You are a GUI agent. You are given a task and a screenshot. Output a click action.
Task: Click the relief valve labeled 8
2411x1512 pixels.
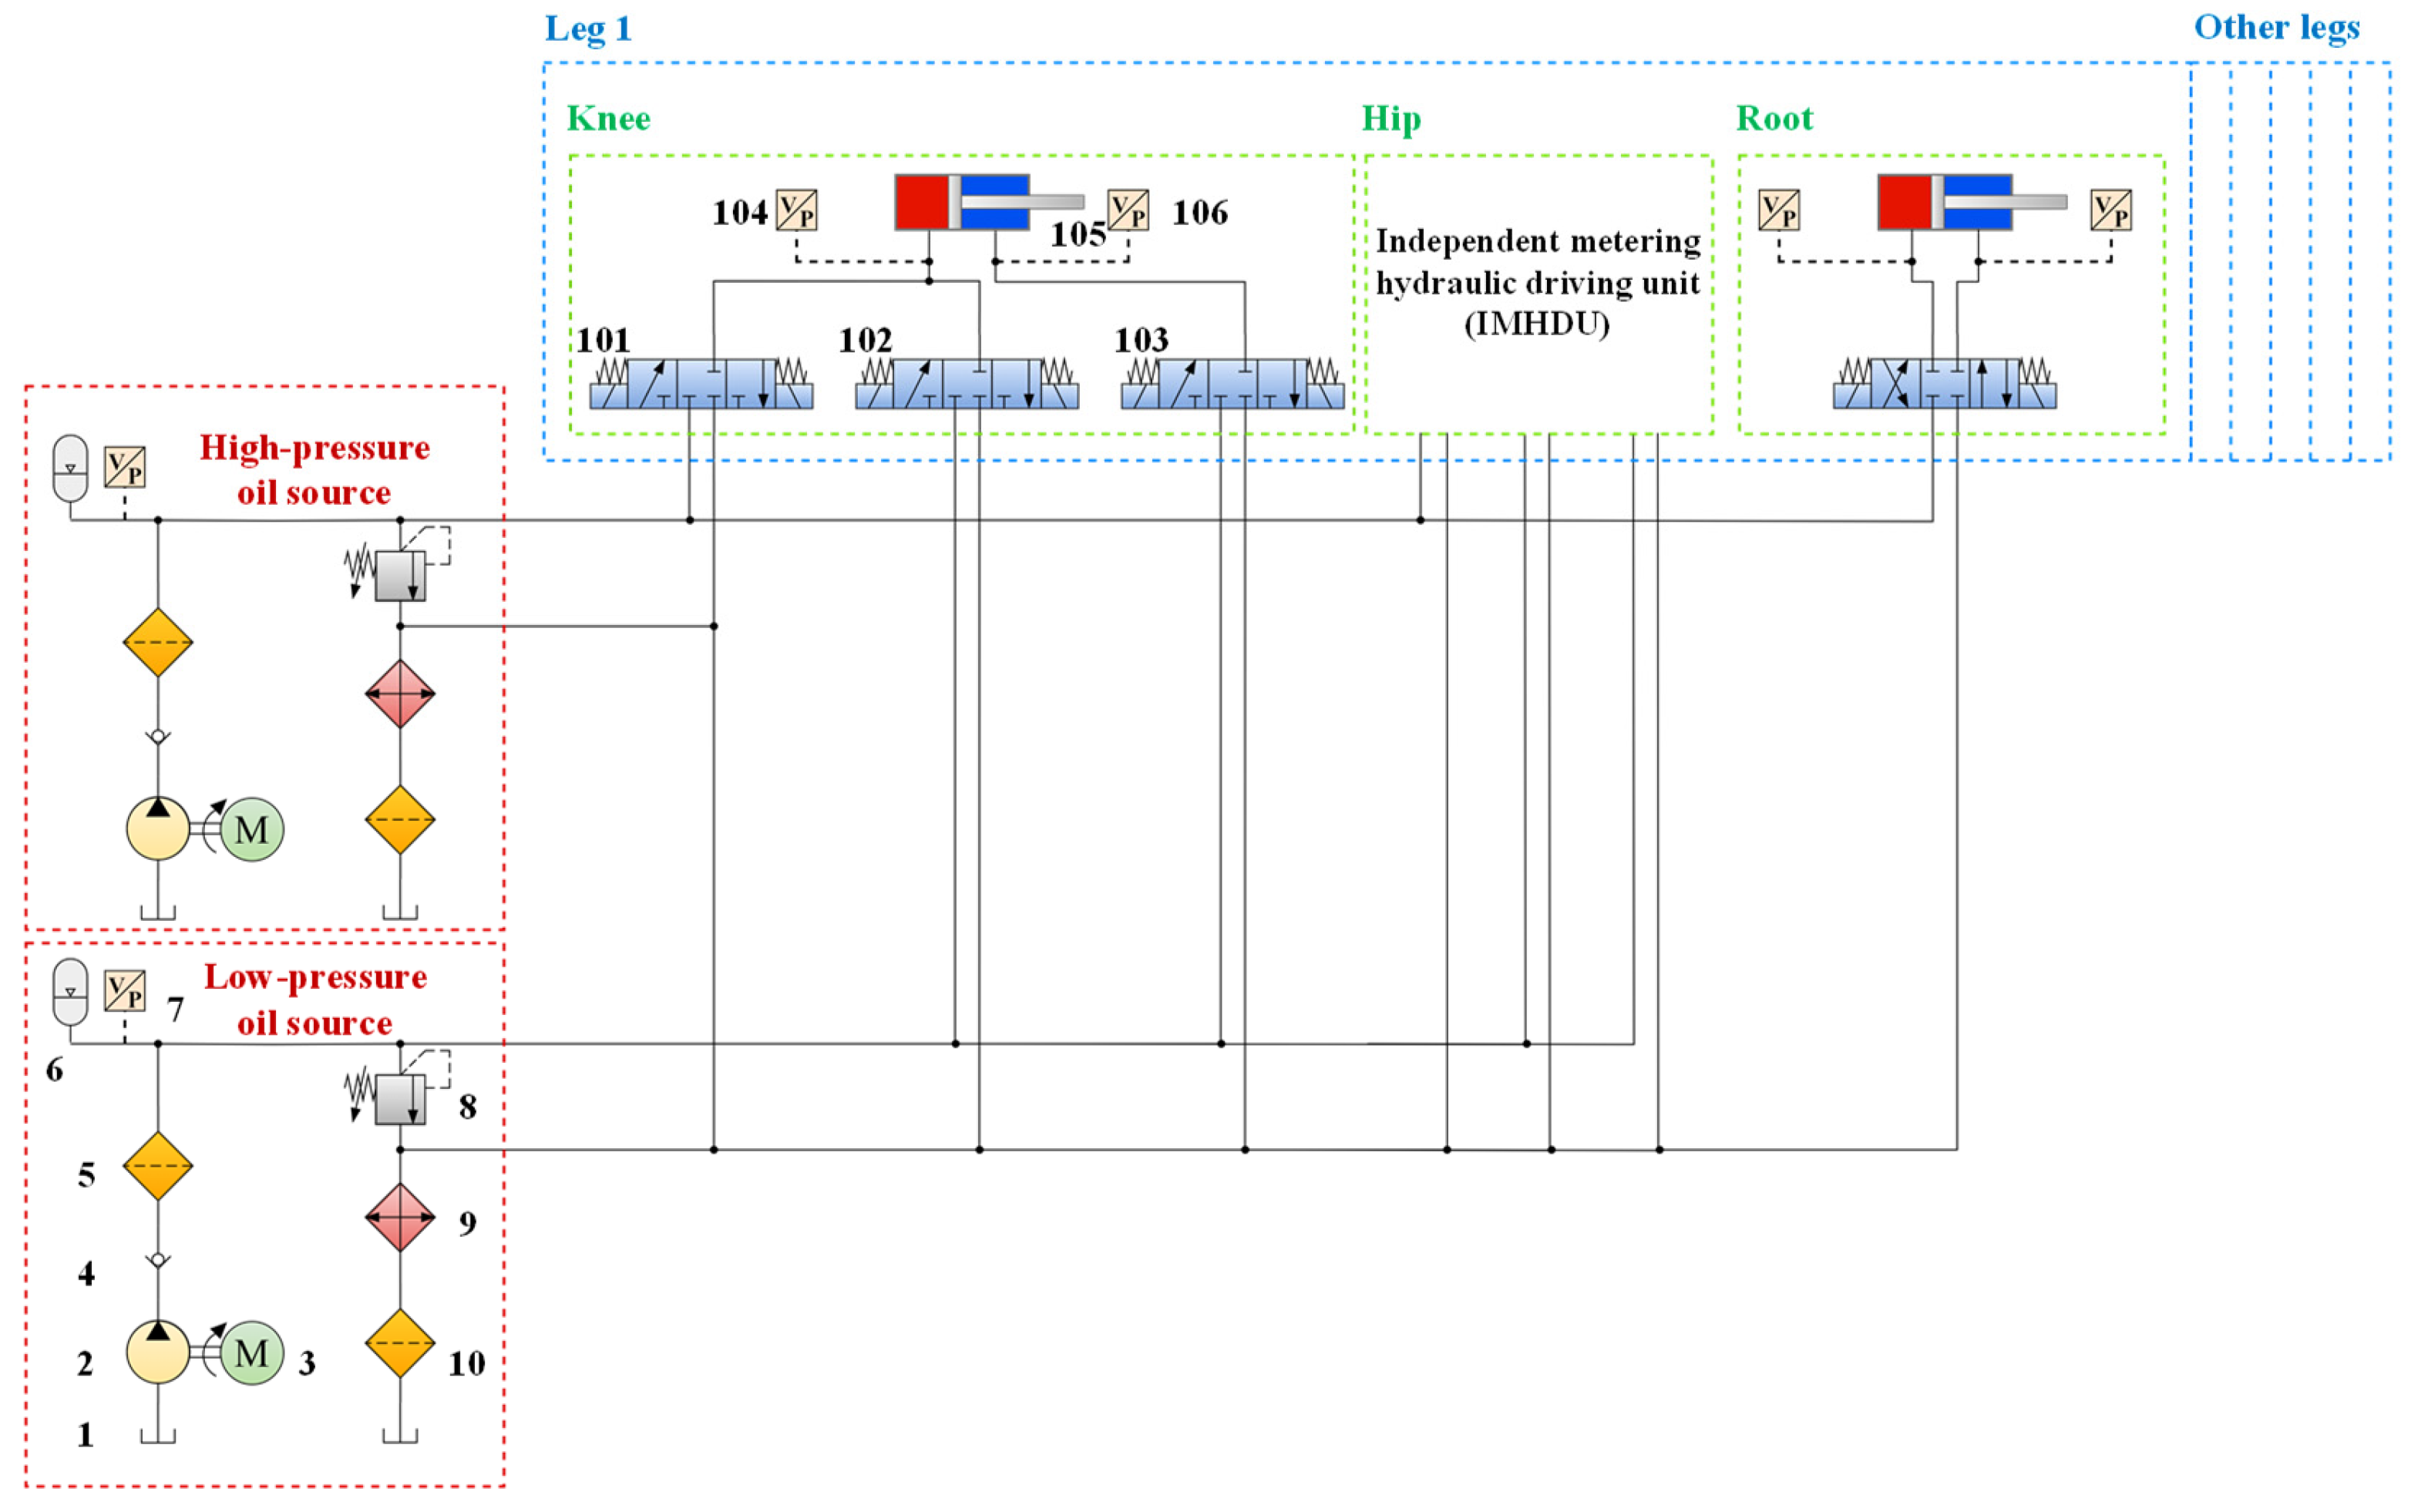(400, 1100)
